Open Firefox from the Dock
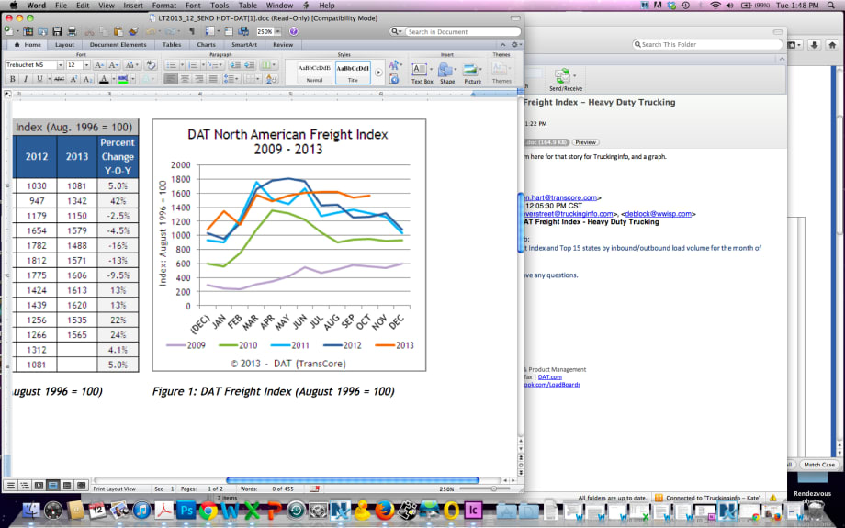Screen dimensions: 845x528 click(384, 510)
